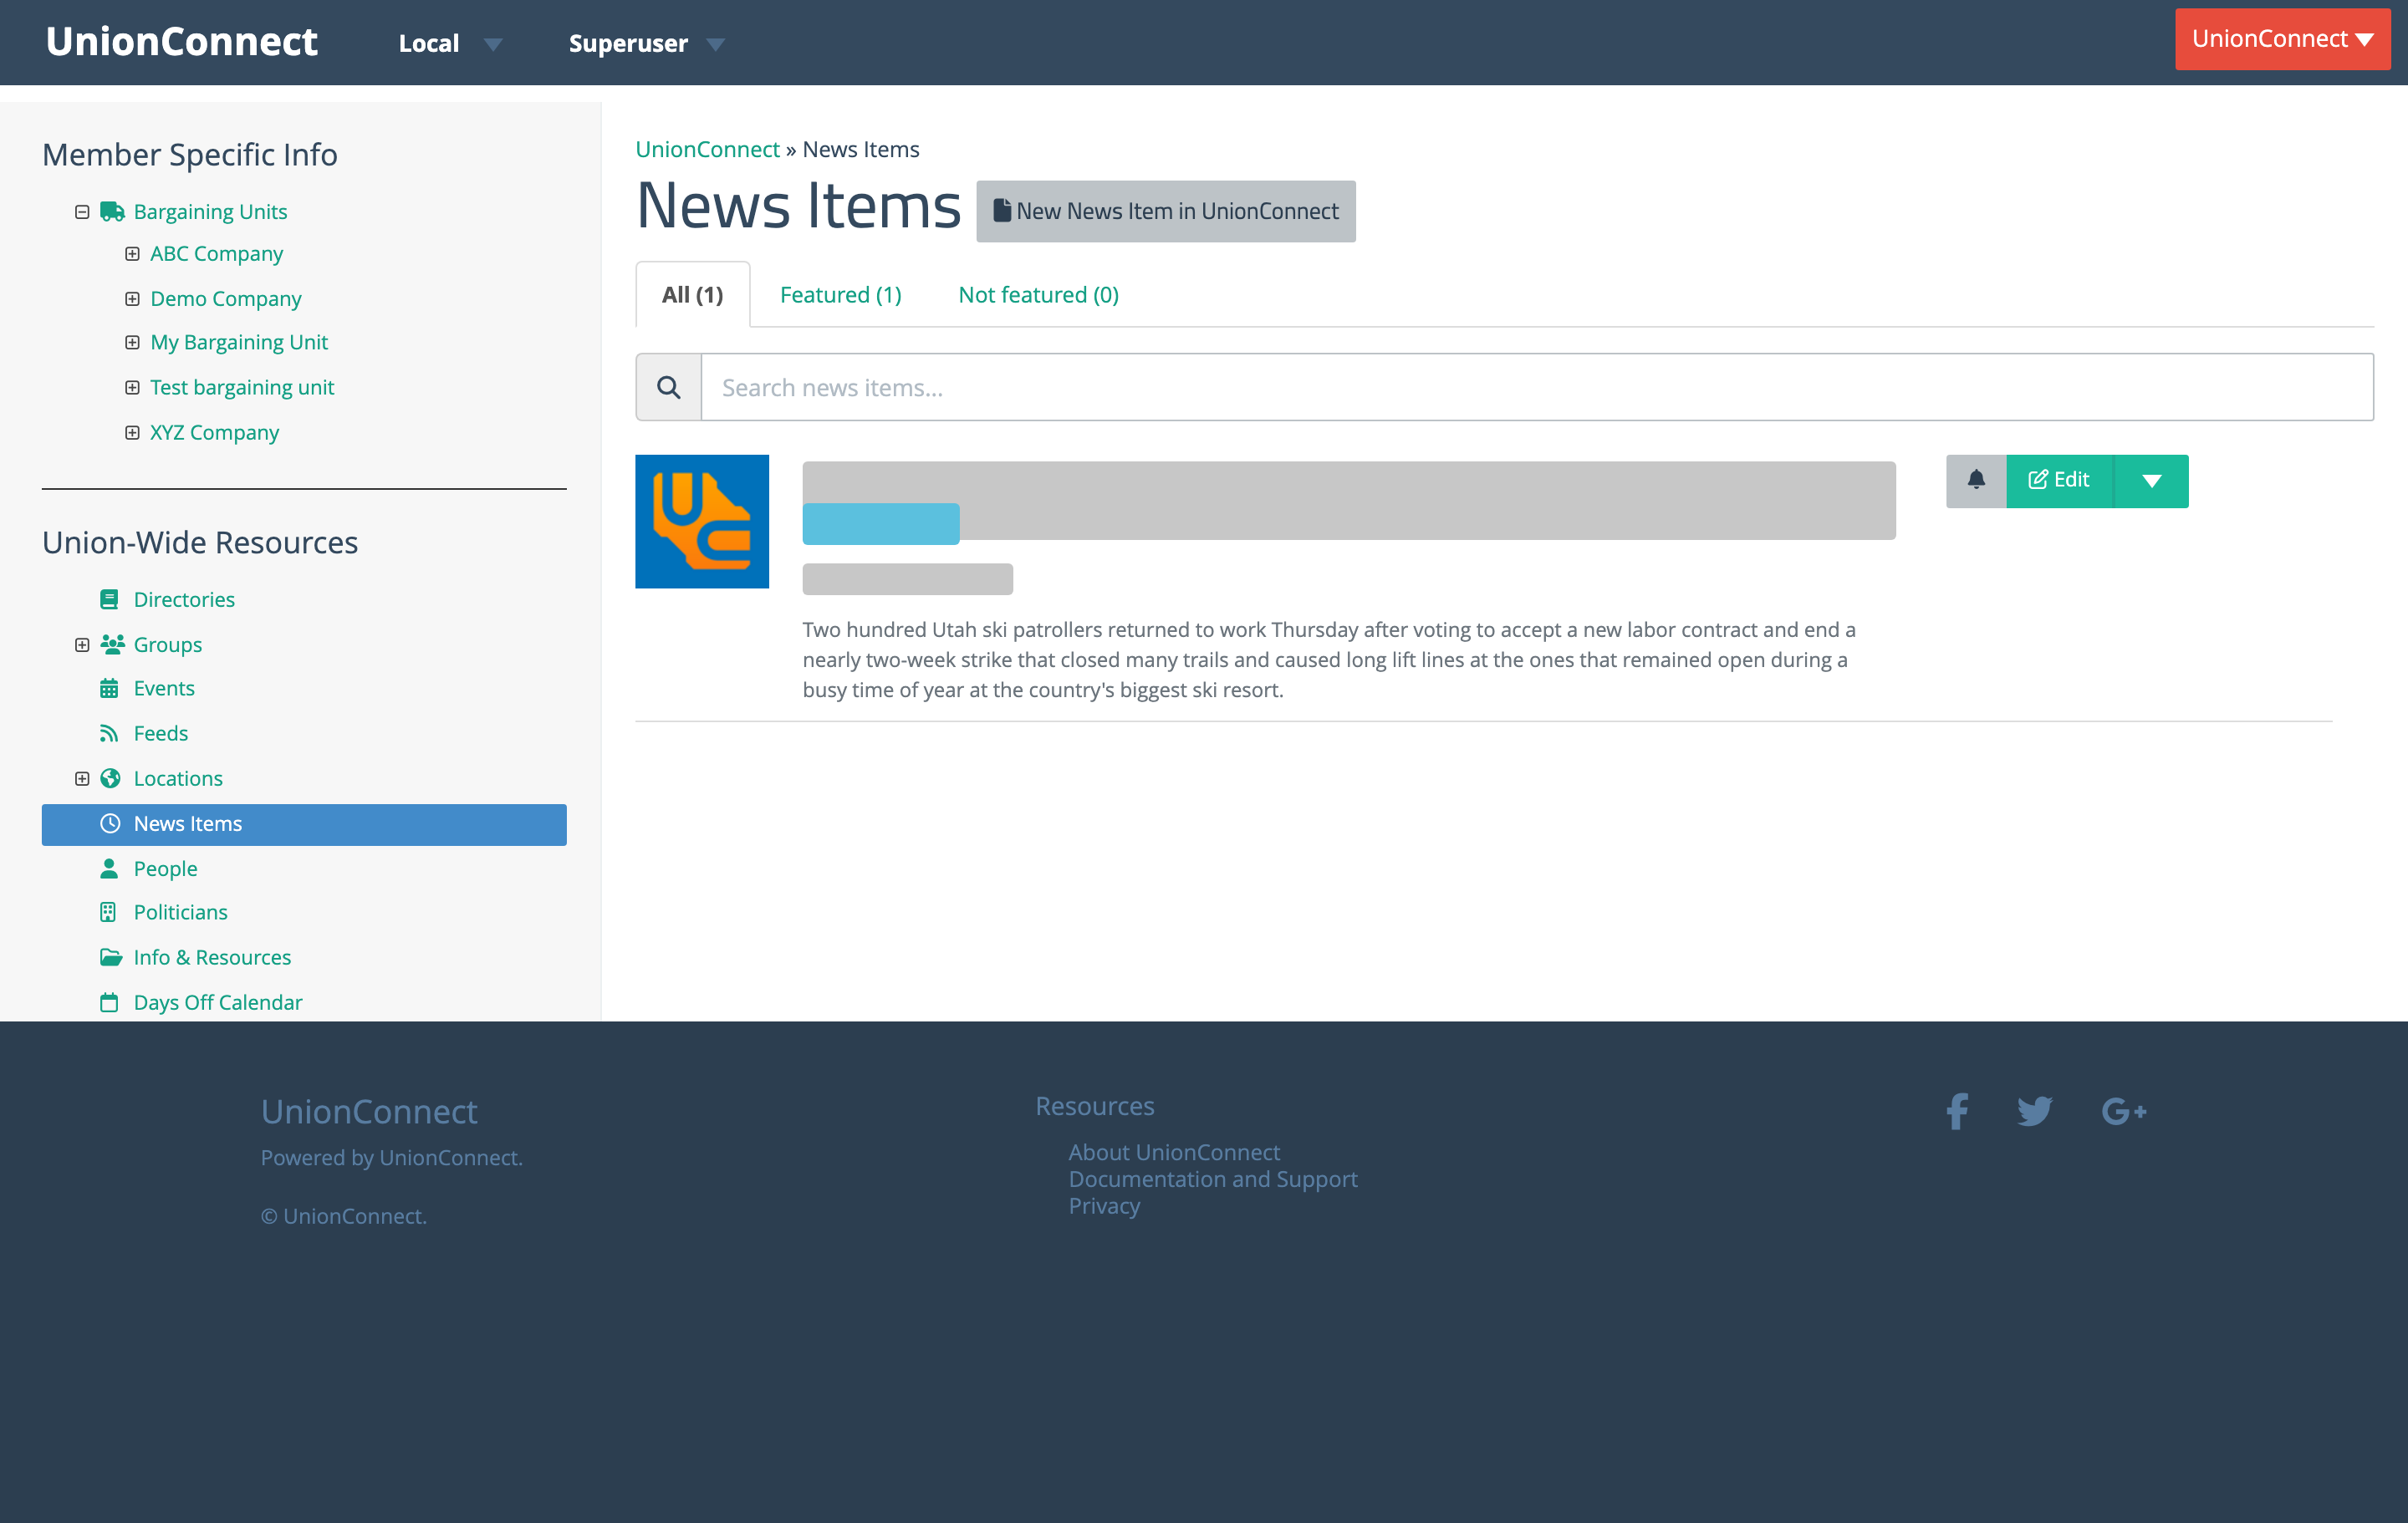
Task: Click the People person icon
Action: (x=109, y=868)
